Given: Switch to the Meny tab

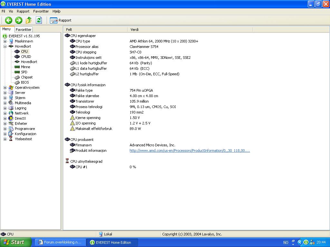Looking at the screenshot, I should [7, 29].
